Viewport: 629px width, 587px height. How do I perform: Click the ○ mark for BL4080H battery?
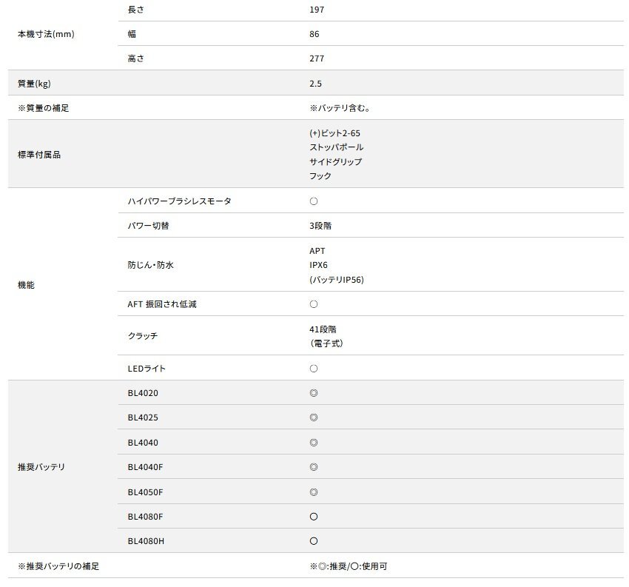pos(313,541)
